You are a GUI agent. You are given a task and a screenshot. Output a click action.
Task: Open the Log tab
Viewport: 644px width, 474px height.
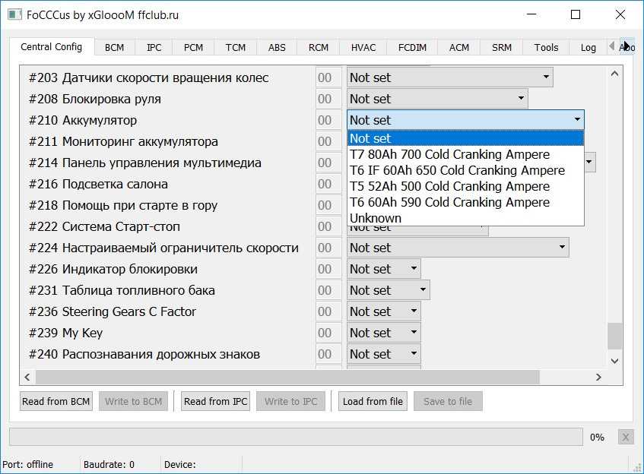588,47
